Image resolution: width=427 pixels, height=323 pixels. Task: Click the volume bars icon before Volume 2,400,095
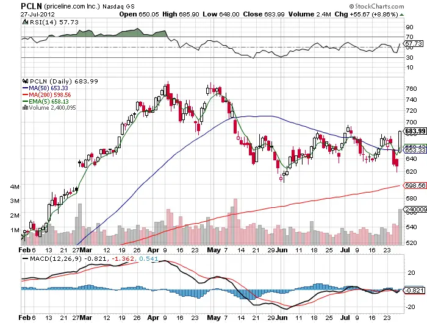pyautogui.click(x=26, y=107)
